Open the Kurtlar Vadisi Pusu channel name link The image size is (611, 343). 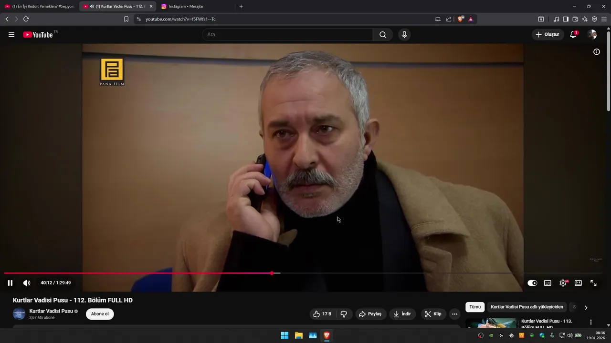[x=51, y=311]
